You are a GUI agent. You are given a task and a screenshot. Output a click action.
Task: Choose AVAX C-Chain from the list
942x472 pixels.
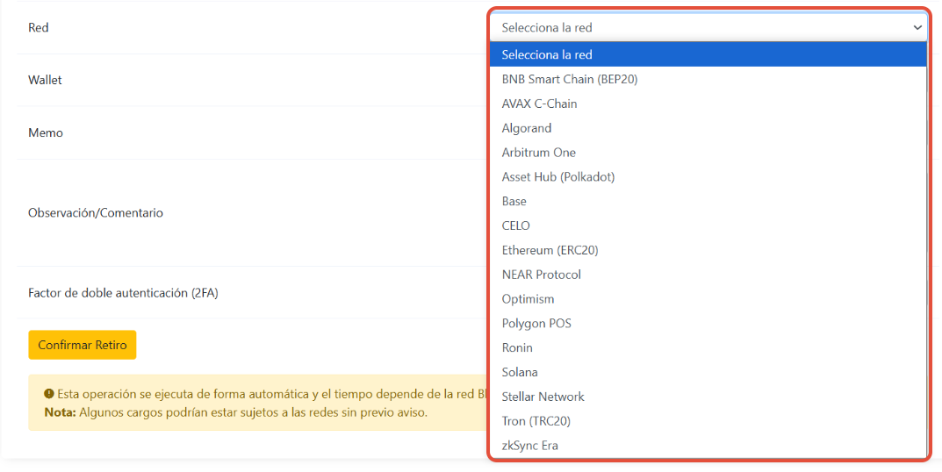tap(708, 104)
